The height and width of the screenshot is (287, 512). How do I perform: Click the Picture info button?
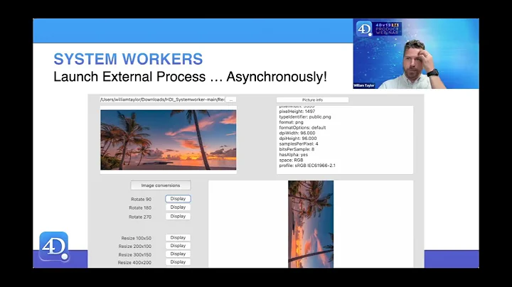pyautogui.click(x=312, y=99)
